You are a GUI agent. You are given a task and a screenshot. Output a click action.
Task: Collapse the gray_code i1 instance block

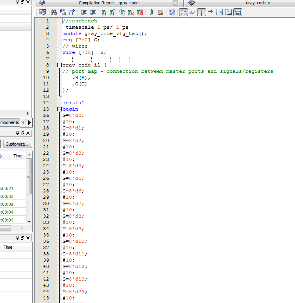(x=59, y=65)
